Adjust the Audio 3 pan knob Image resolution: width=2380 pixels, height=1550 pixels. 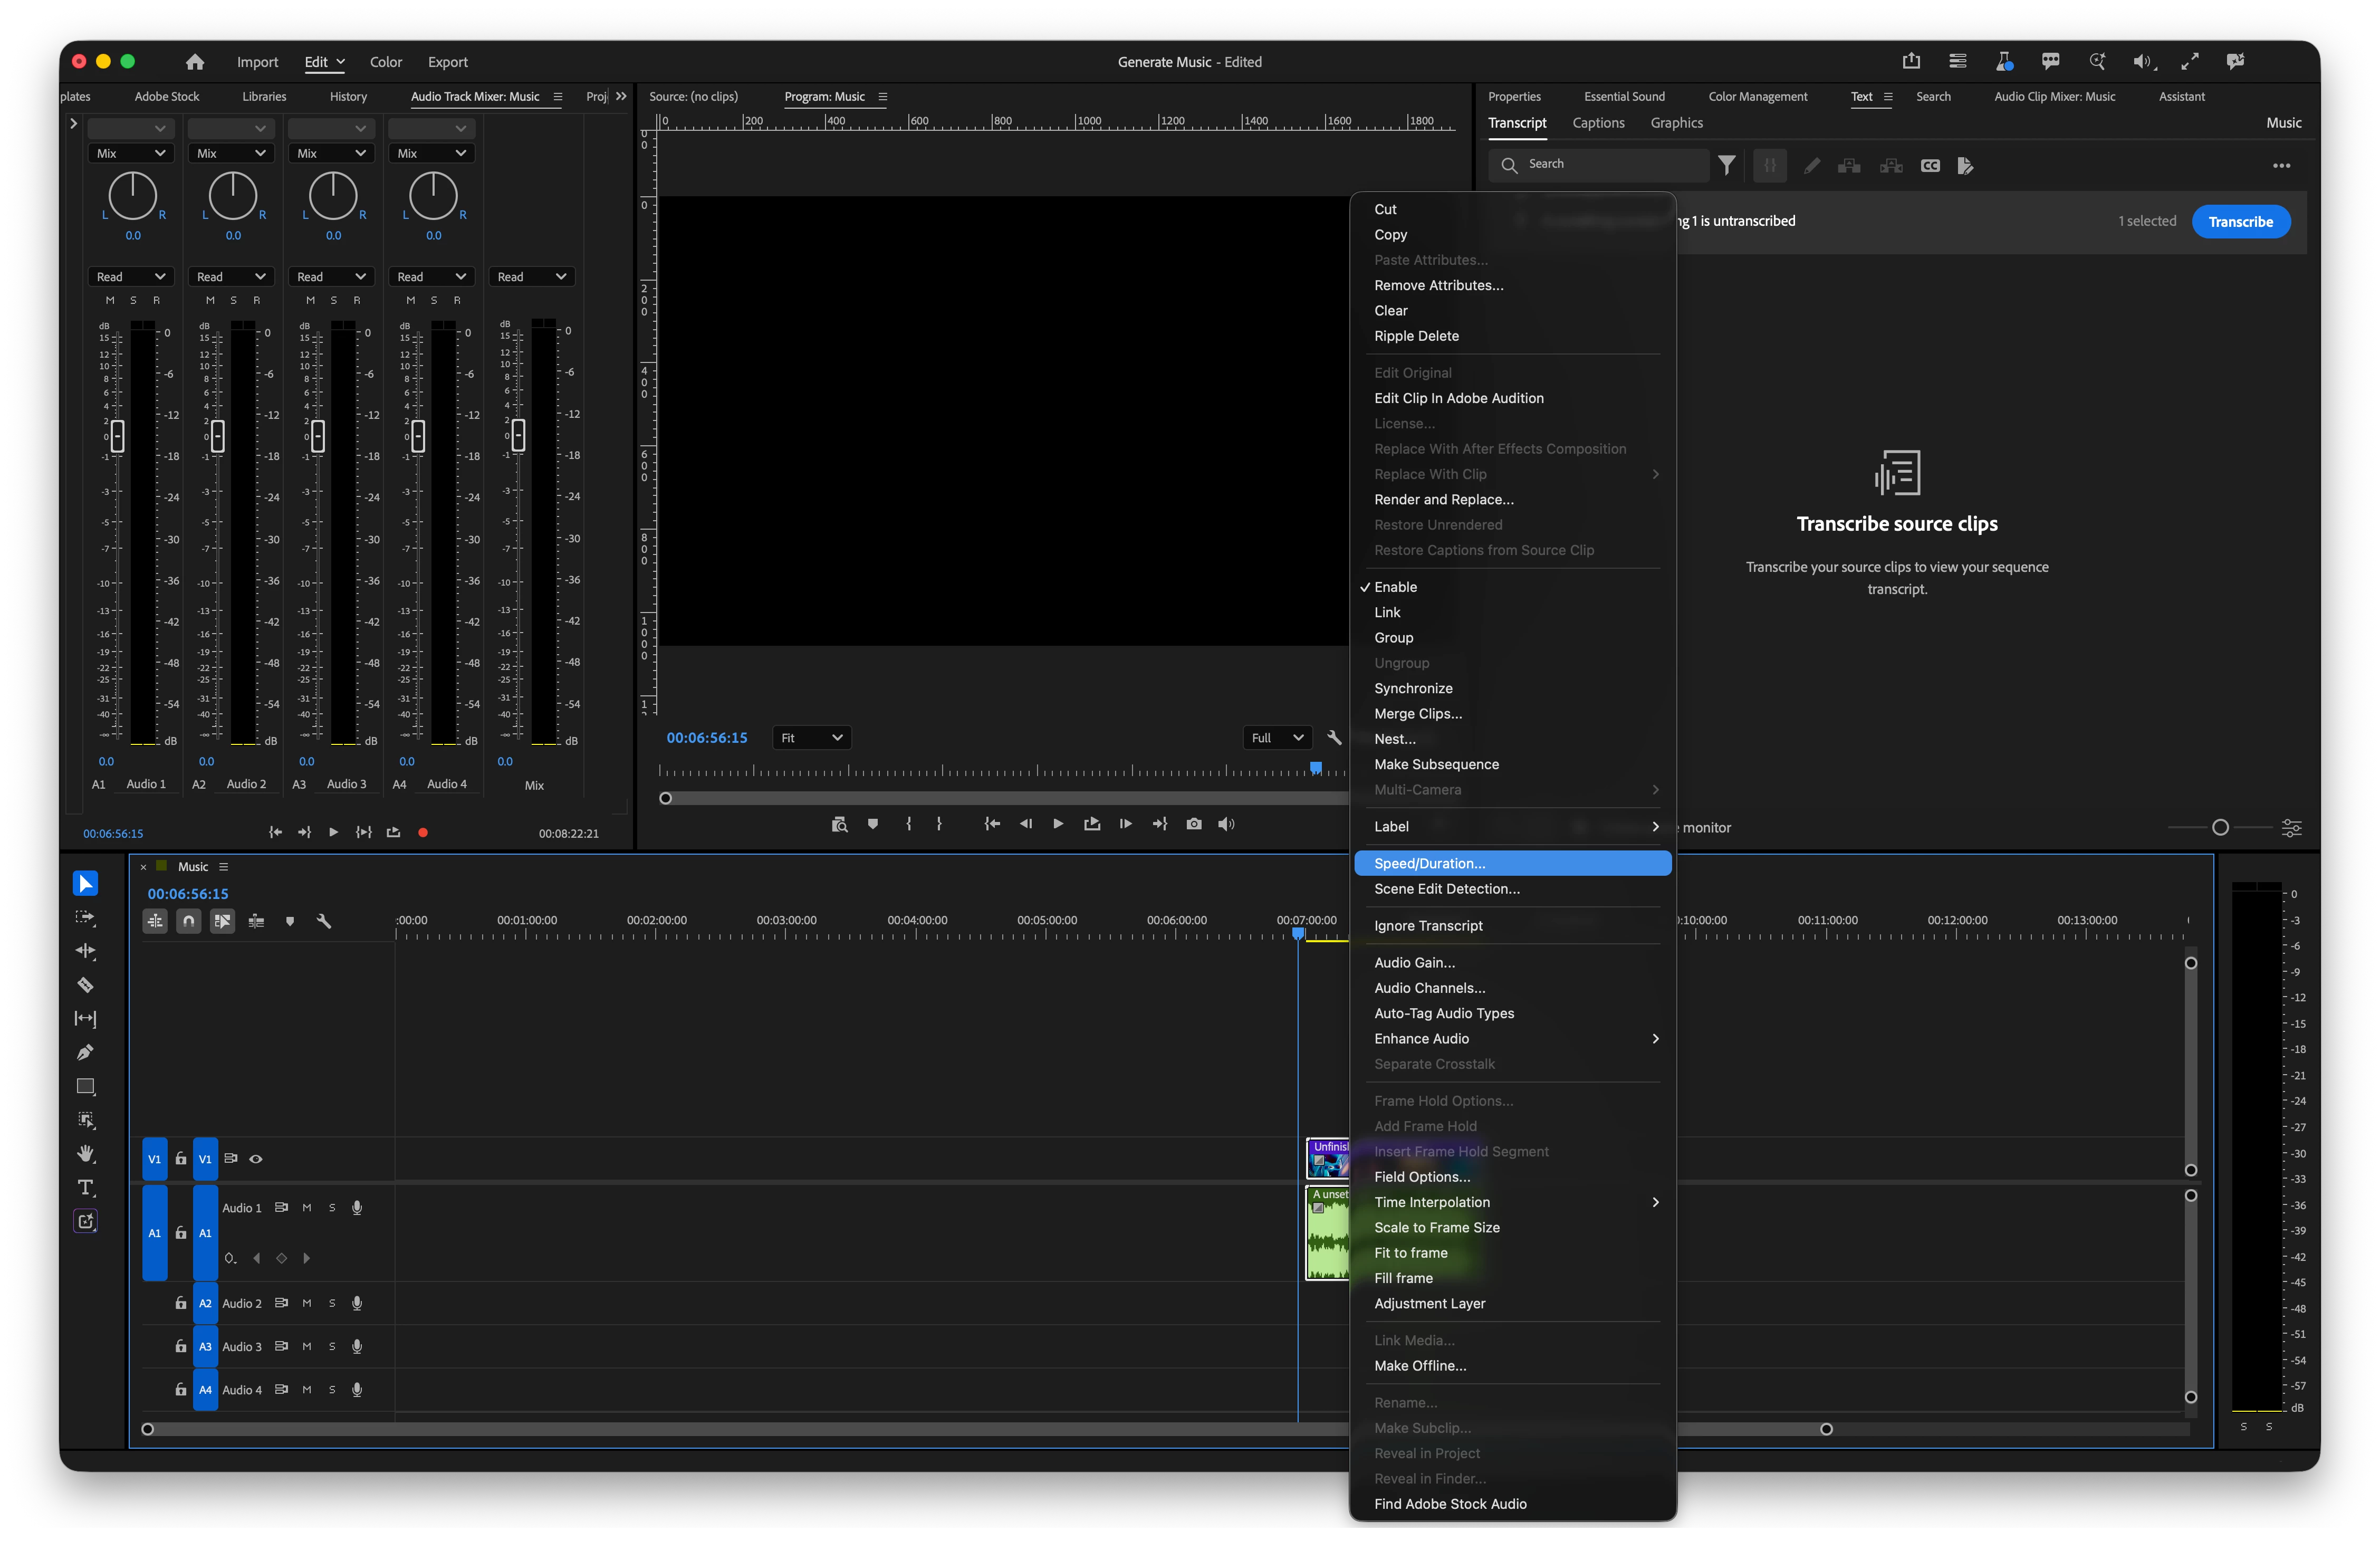(333, 196)
